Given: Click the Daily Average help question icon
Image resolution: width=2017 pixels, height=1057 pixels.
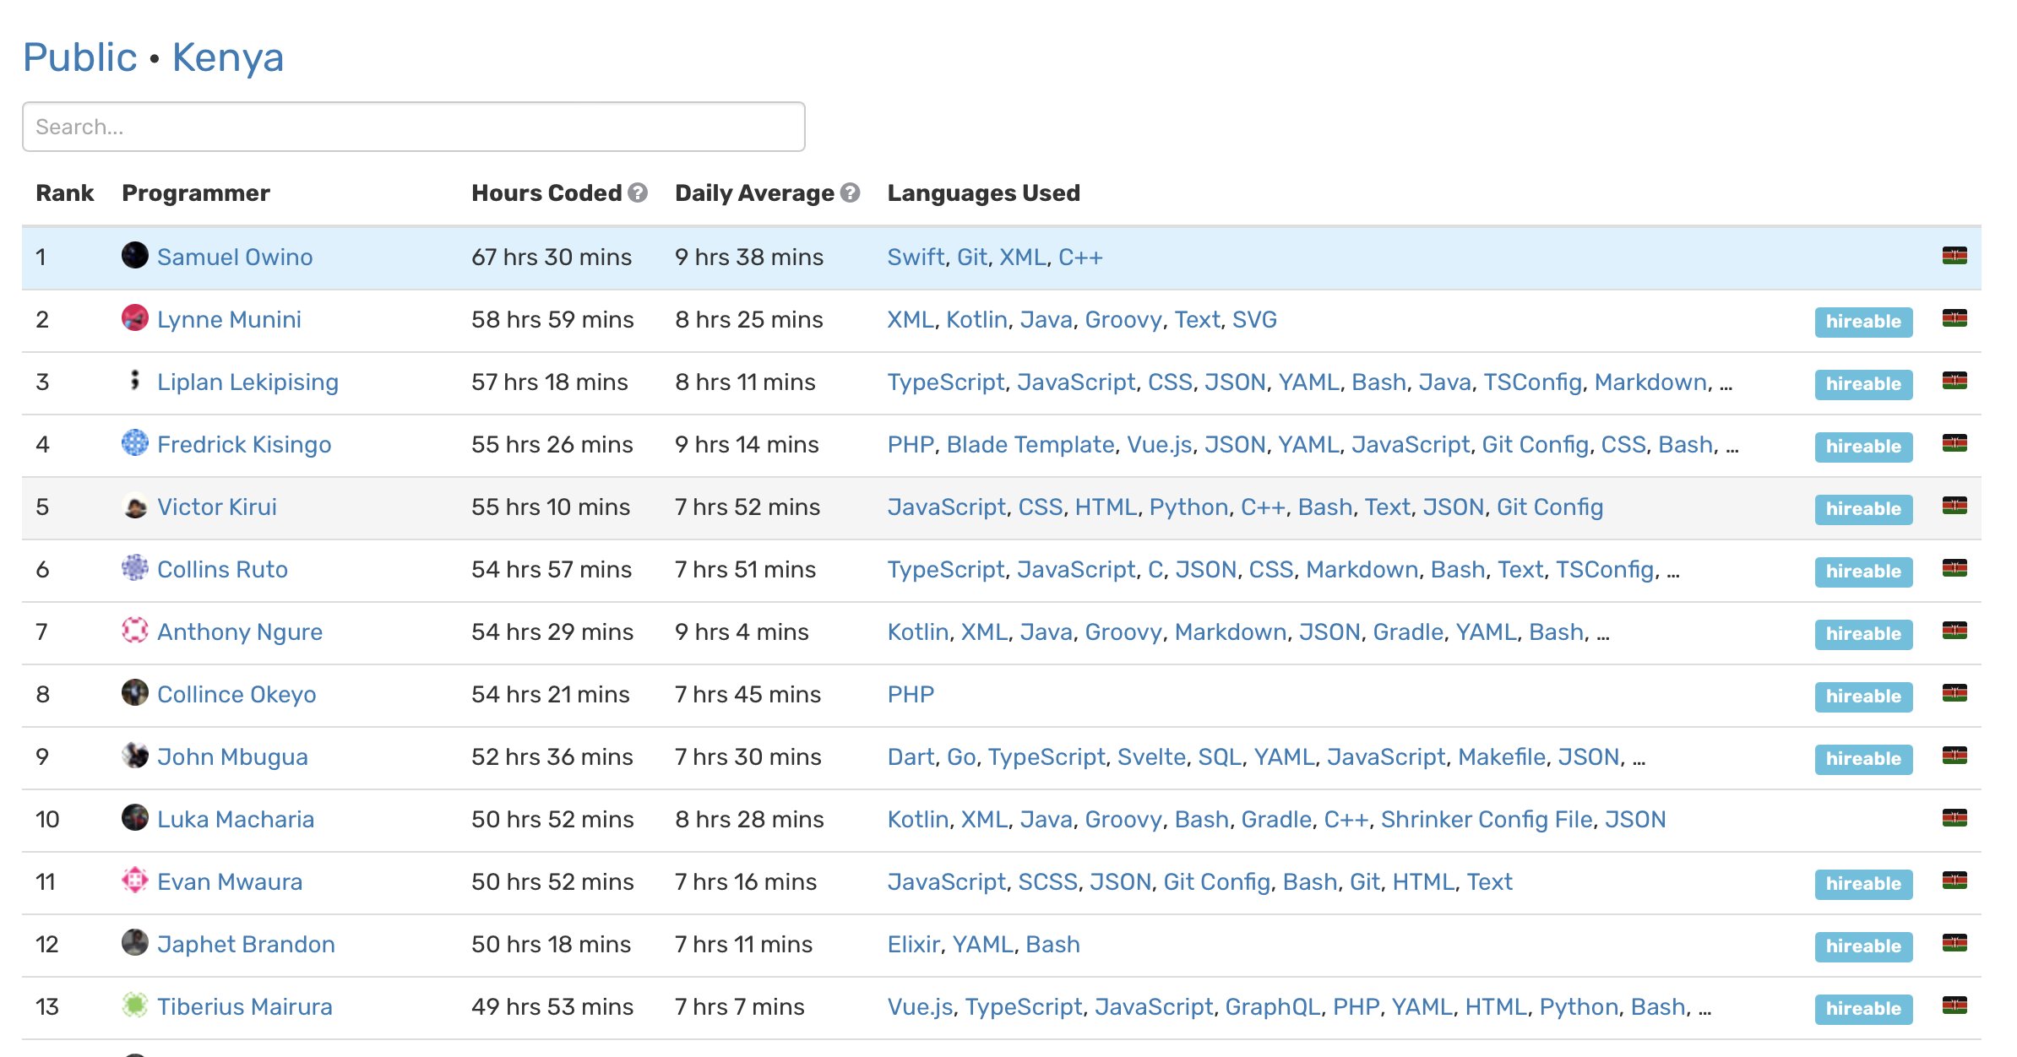Looking at the screenshot, I should click(851, 193).
